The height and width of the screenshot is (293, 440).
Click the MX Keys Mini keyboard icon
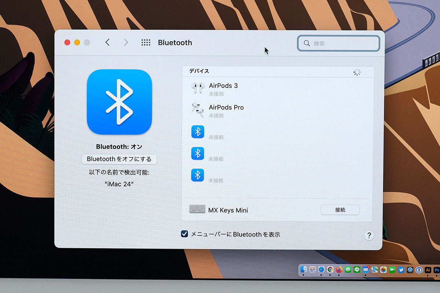coord(197,209)
